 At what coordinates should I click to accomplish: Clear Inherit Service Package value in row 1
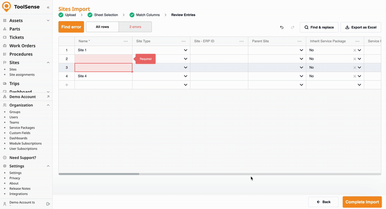coord(355,50)
